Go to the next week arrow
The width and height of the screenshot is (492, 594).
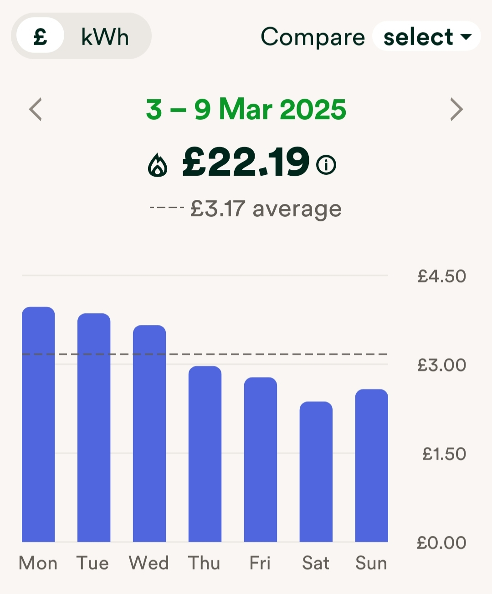point(456,109)
